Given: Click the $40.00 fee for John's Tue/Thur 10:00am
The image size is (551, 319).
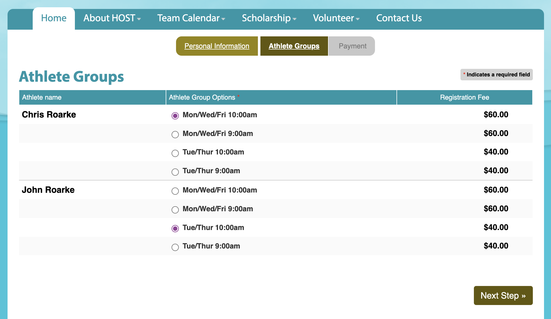Looking at the screenshot, I should click(x=496, y=227).
